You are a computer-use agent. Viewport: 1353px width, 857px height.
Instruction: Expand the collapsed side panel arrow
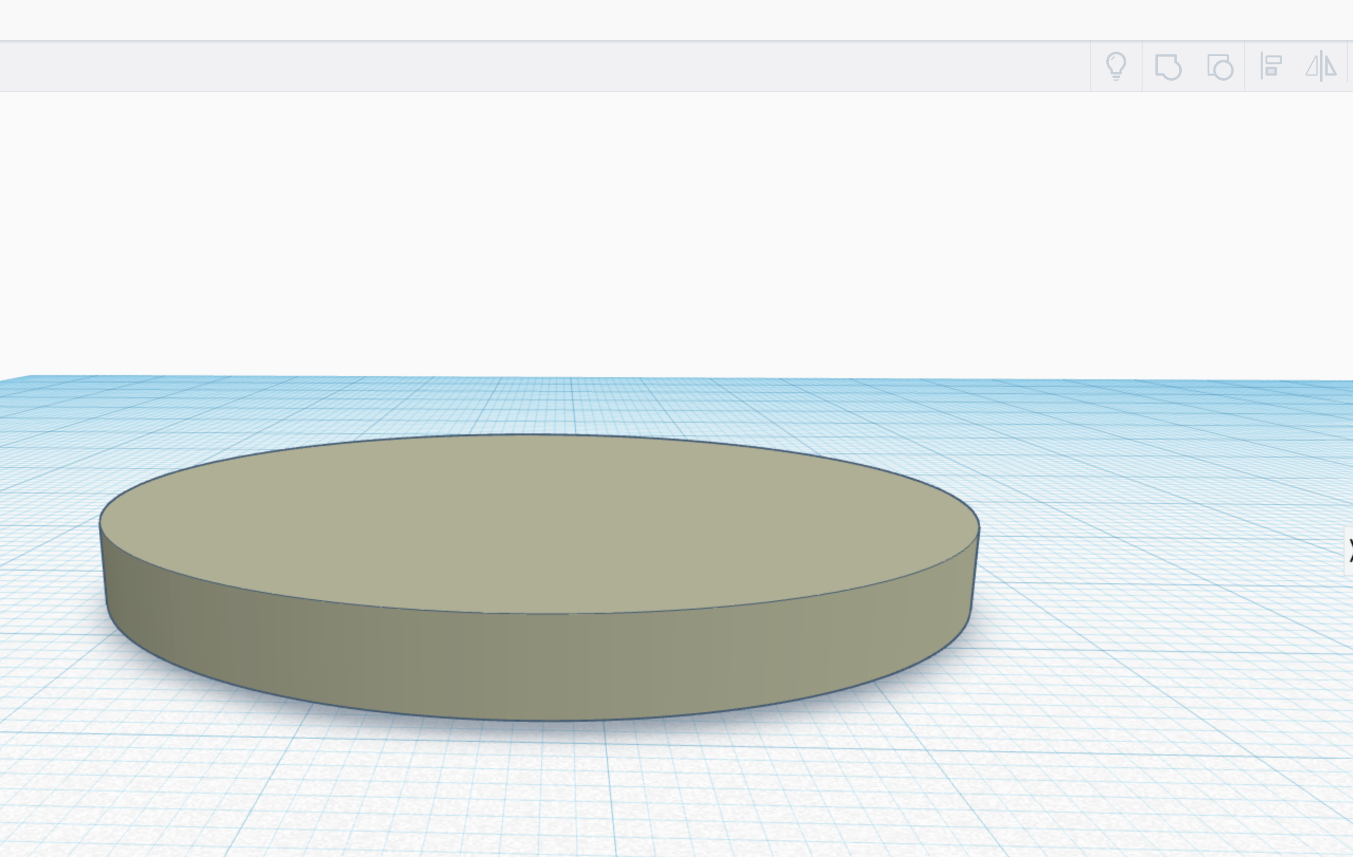coord(1348,551)
